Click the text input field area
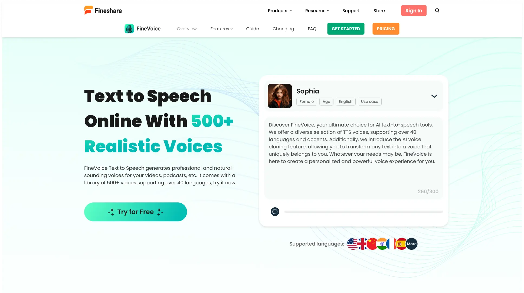 pyautogui.click(x=353, y=155)
